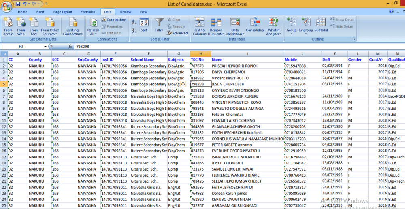Select the cell with FAITH JEPKOECH KIPTUI
This screenshot has width=405, height=209.
[x=247, y=187]
